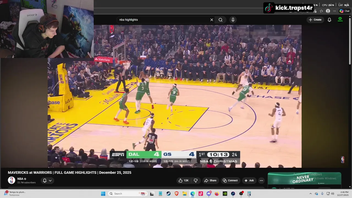Open File Explorer from taskbar

coord(185,194)
